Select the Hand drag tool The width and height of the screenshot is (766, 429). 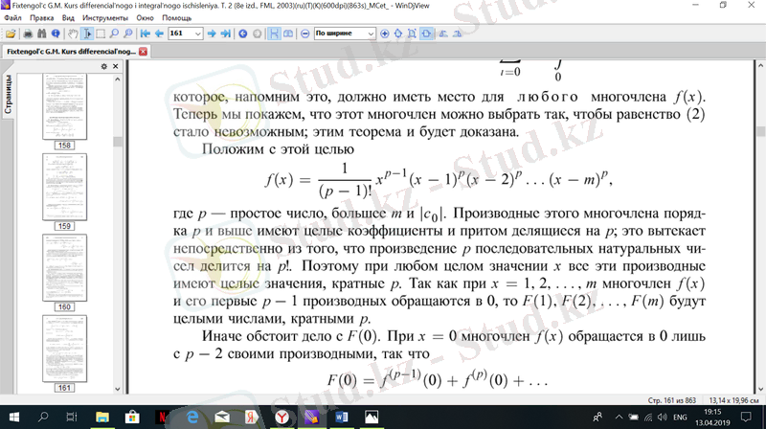point(73,34)
